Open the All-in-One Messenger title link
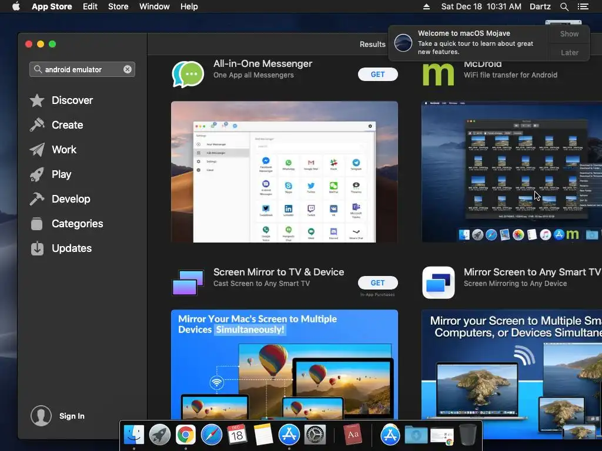 (263, 63)
